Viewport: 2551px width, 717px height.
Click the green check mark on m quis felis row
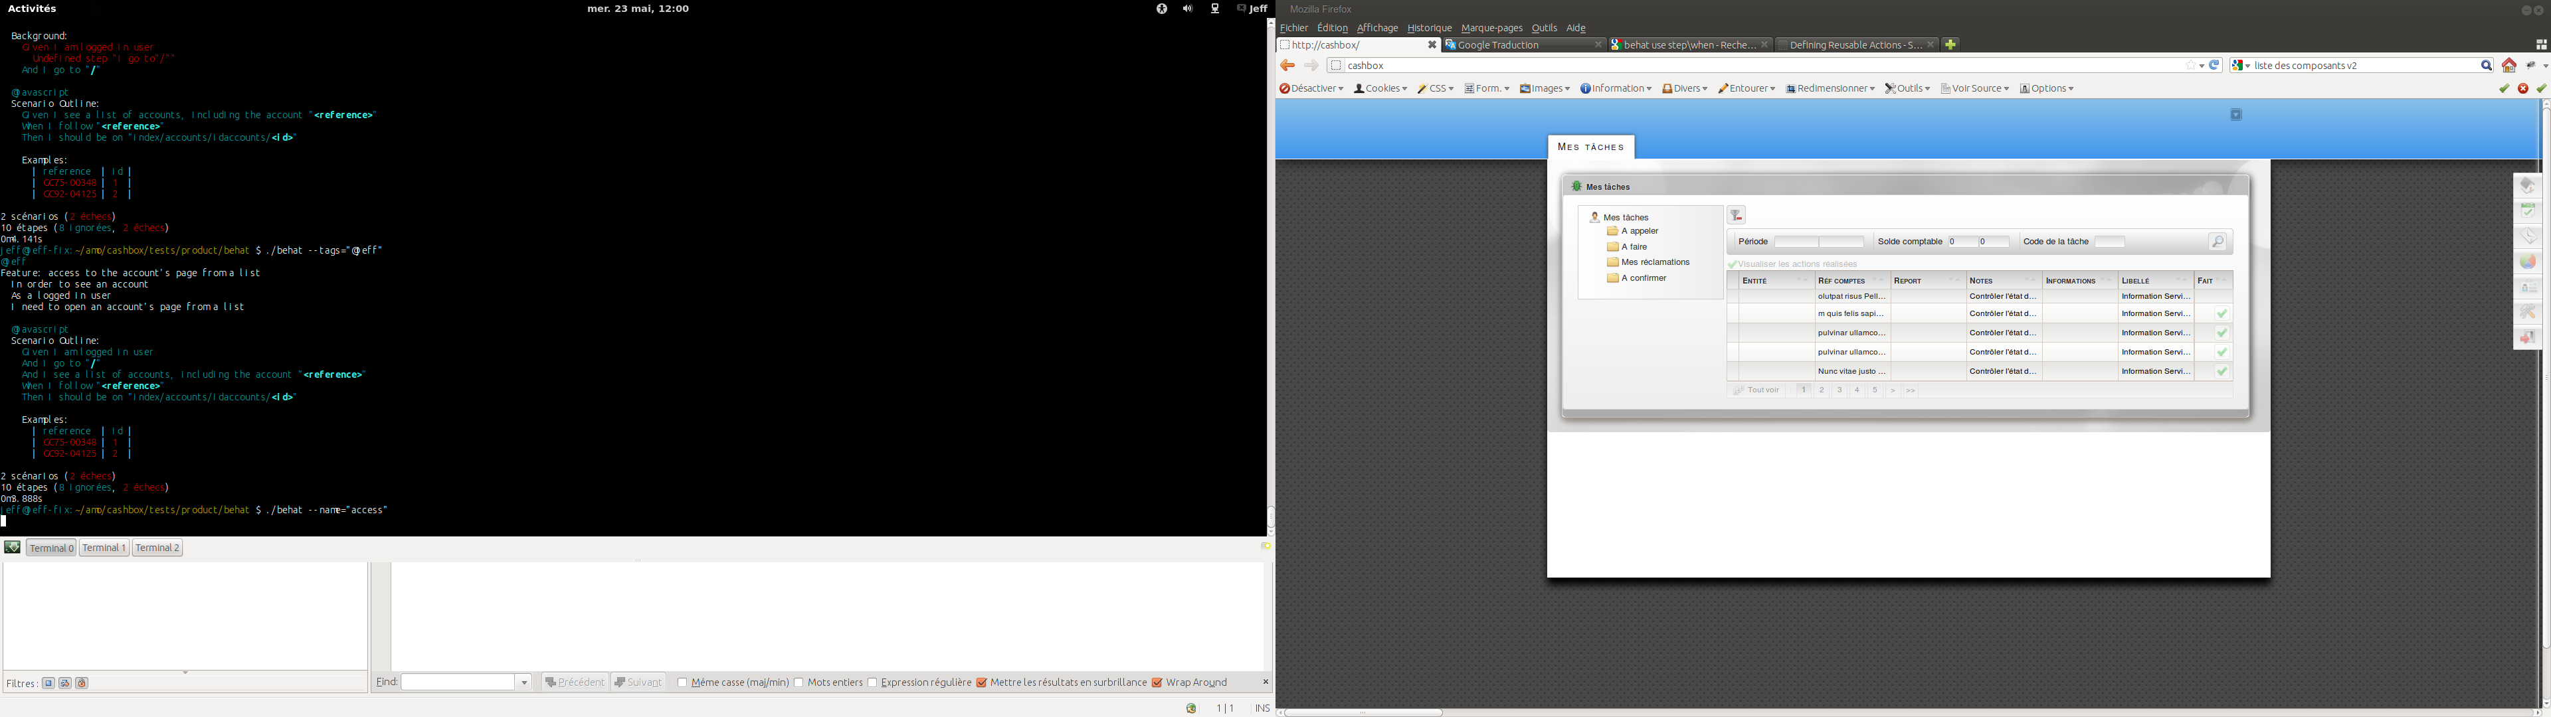2222,314
